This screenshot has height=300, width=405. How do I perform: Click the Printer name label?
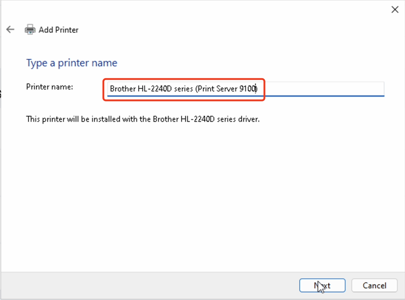tap(49, 87)
